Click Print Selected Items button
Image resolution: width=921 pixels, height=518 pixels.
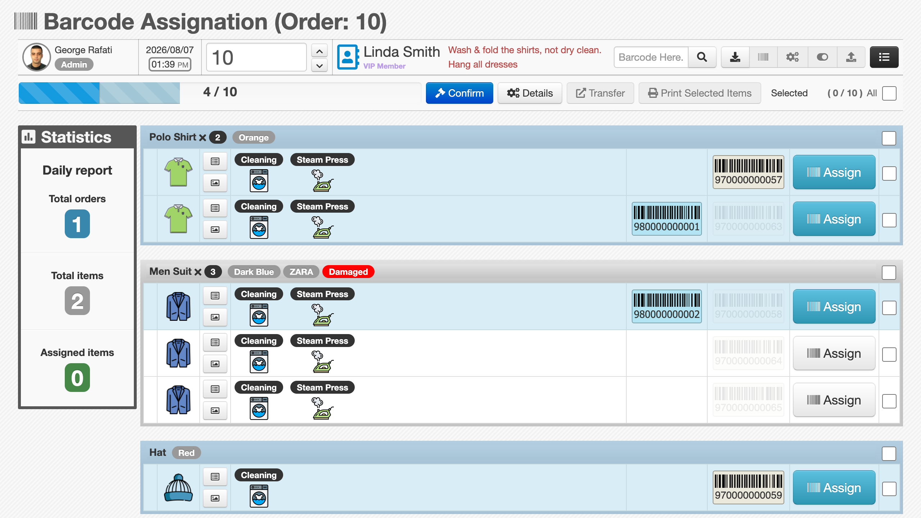(x=700, y=93)
